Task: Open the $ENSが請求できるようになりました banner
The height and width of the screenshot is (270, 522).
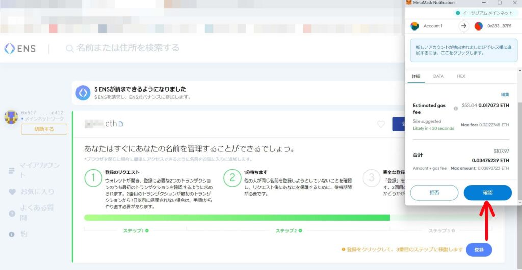Action: tap(238, 93)
